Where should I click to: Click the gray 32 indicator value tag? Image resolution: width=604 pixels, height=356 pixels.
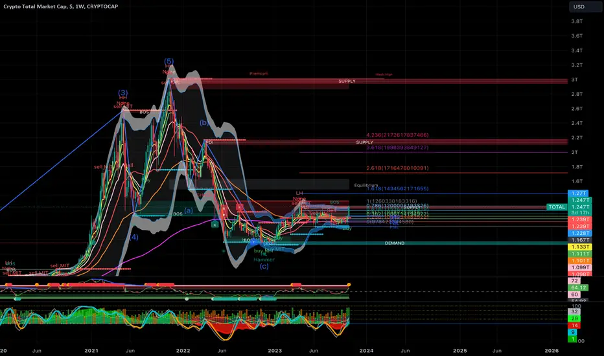click(574, 312)
